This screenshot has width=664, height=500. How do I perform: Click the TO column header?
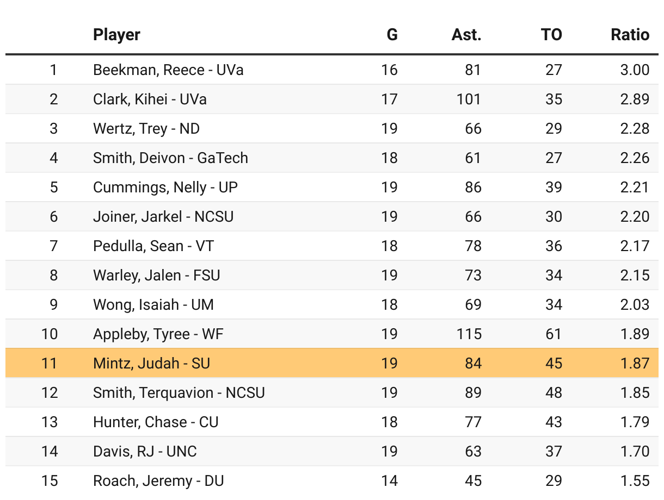pos(551,35)
